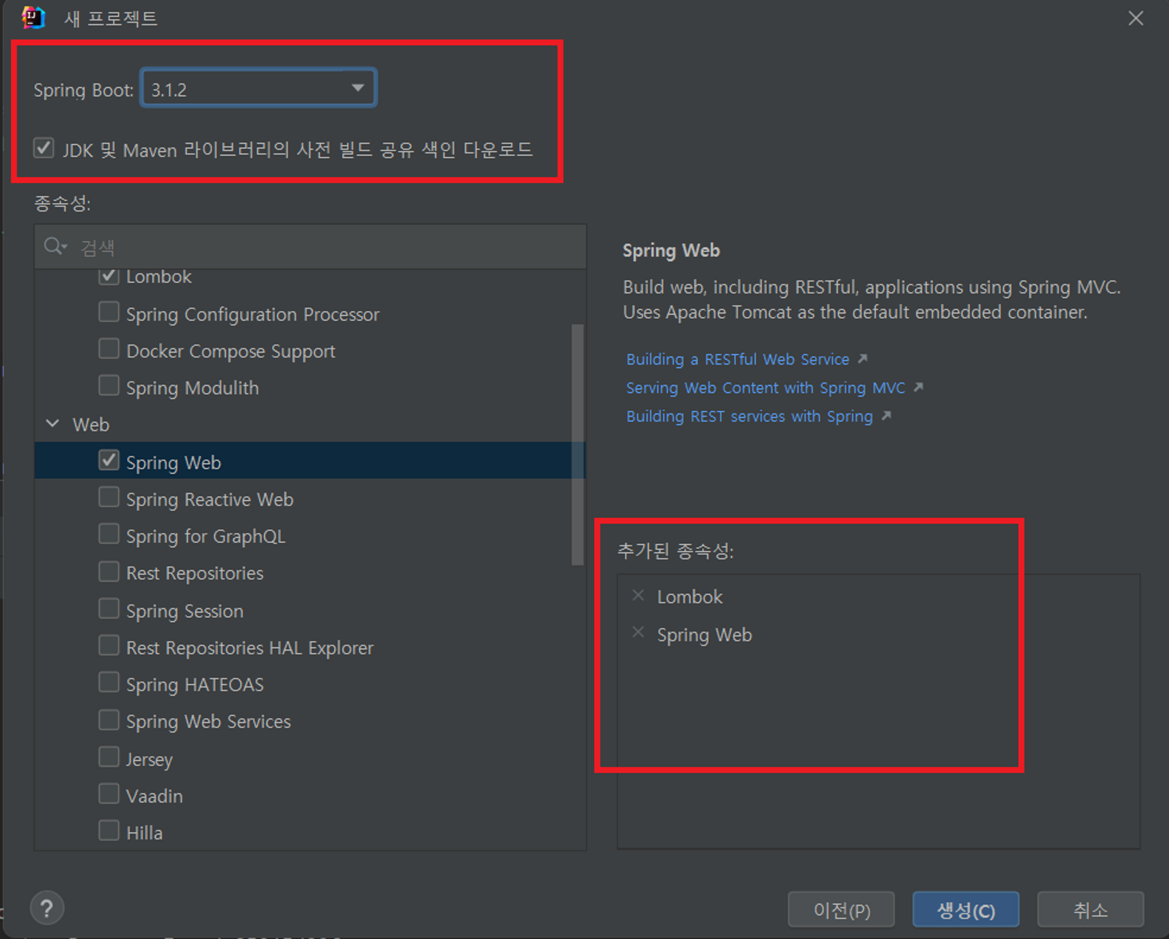Click the 이전(P) previous button

841,910
